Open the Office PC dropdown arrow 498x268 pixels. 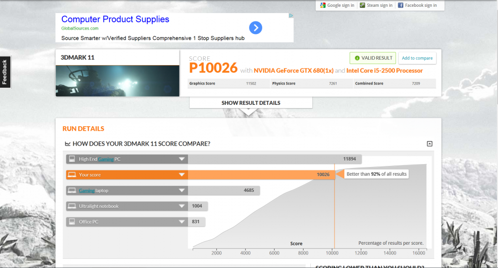pos(181,222)
